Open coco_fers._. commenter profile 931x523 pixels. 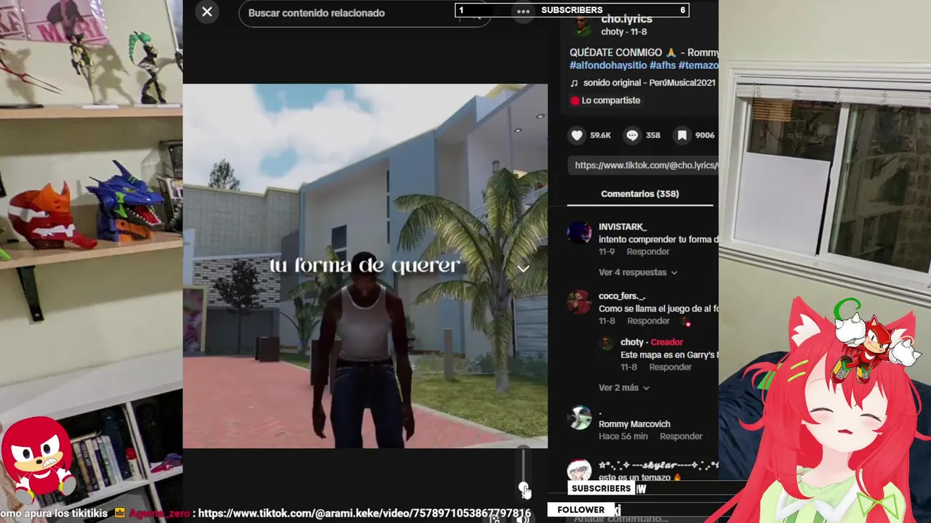tap(622, 296)
